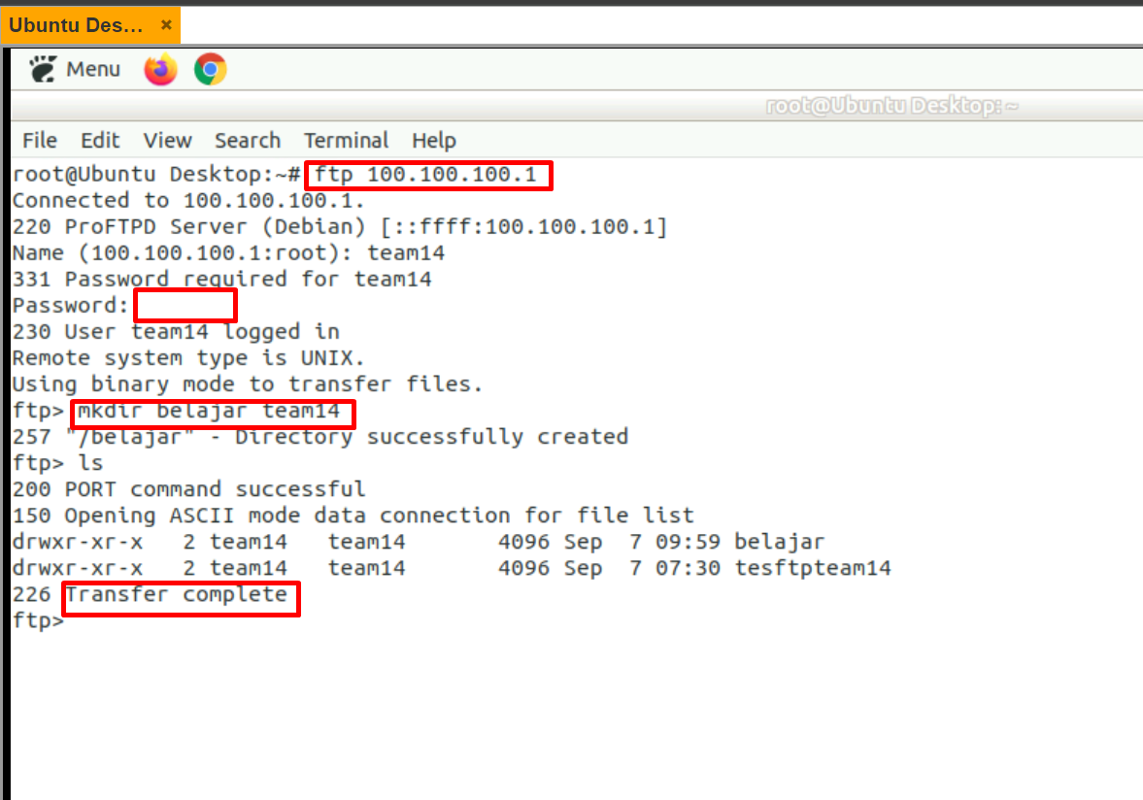The height and width of the screenshot is (800, 1143).
Task: Click the 'Using binary mode to transfer files.' line
Action: pos(247,383)
